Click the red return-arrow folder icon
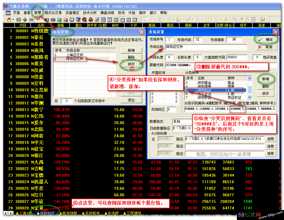The width and height of the screenshot is (284, 220). [9, 19]
